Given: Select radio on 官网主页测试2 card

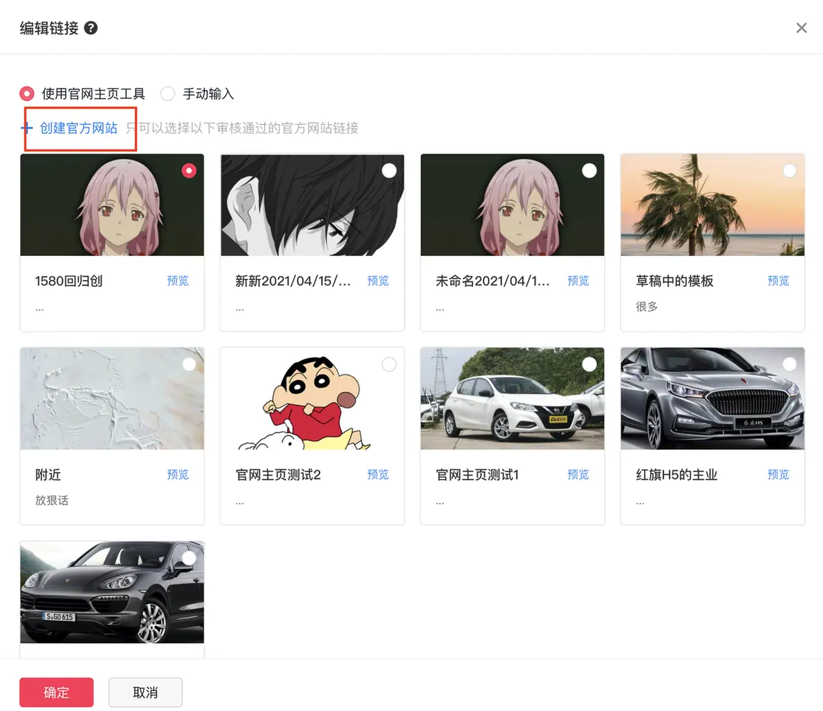Looking at the screenshot, I should tap(389, 364).
